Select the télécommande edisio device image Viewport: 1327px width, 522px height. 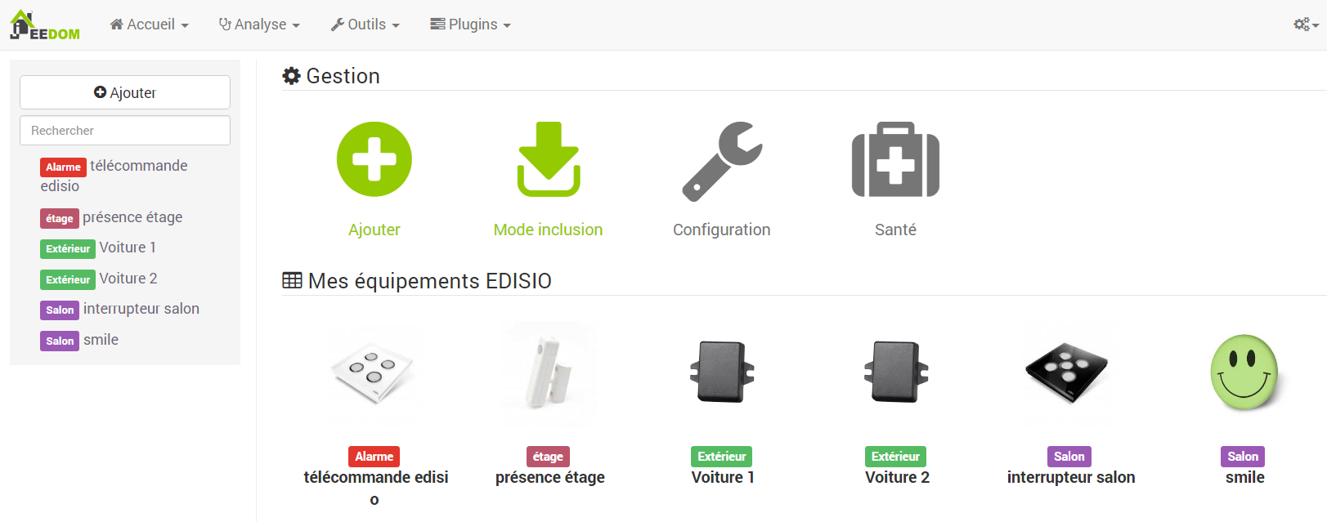click(374, 373)
